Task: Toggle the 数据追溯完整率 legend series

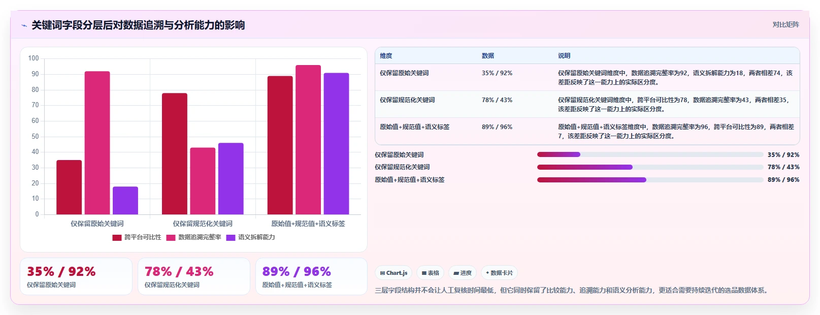Action: point(193,237)
